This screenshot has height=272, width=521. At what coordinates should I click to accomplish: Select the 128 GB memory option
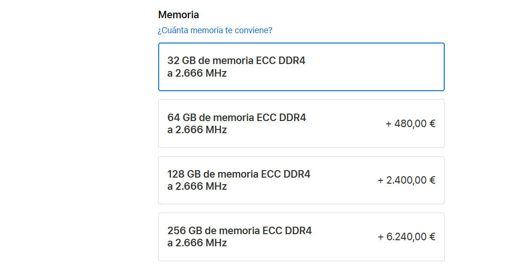(x=301, y=180)
